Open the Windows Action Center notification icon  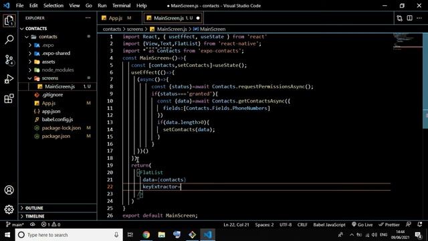[418, 235]
